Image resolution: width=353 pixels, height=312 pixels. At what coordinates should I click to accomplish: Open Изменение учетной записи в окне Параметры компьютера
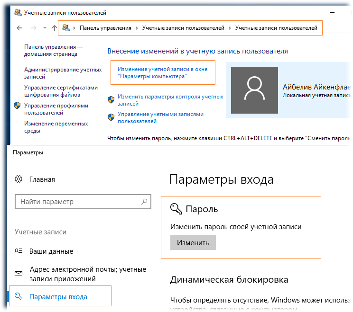click(163, 72)
